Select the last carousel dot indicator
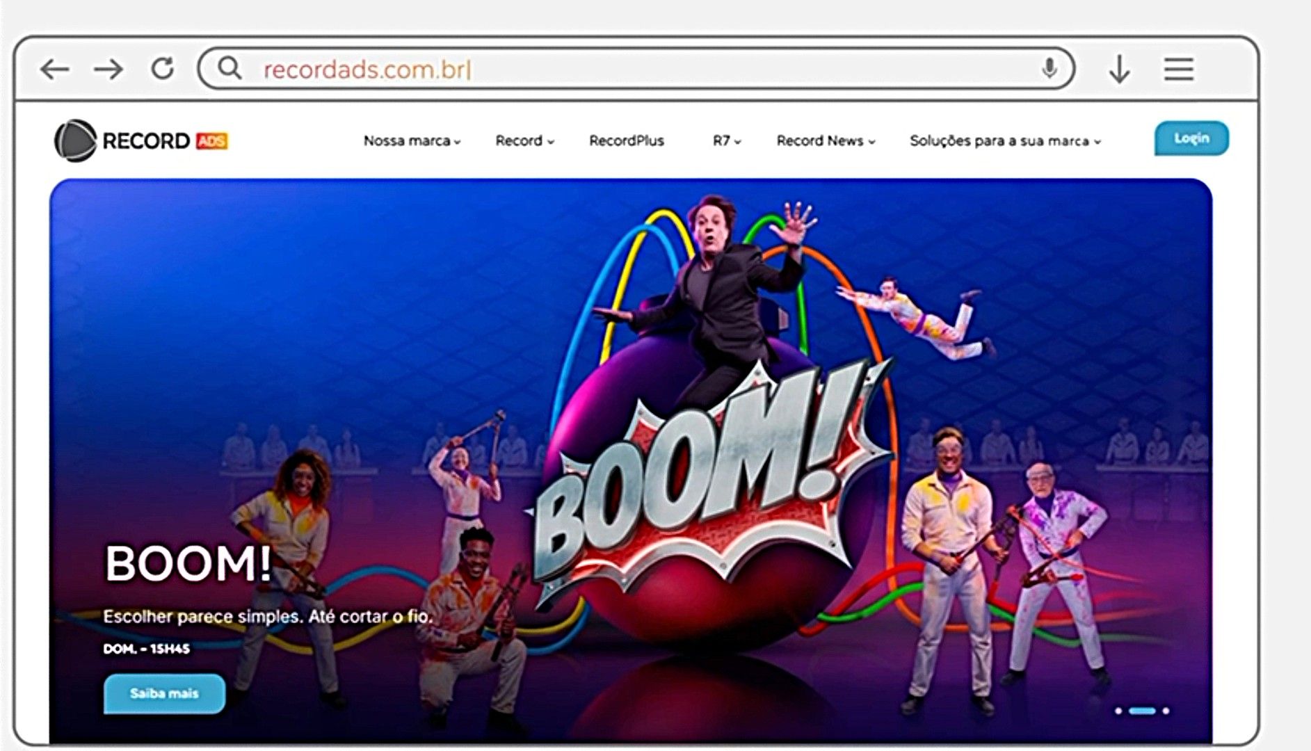Screen dimensions: 1311x751 coord(1166,711)
